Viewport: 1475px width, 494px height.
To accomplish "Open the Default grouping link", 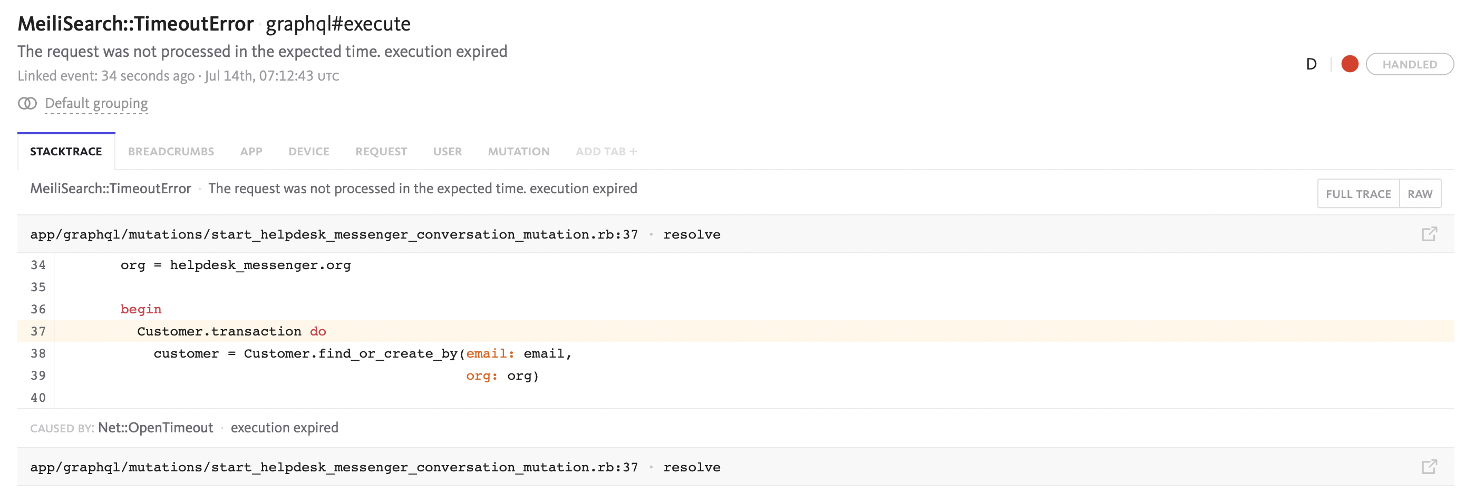I will [x=96, y=104].
